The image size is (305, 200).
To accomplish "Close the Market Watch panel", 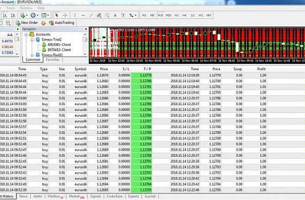I will click(18, 29).
